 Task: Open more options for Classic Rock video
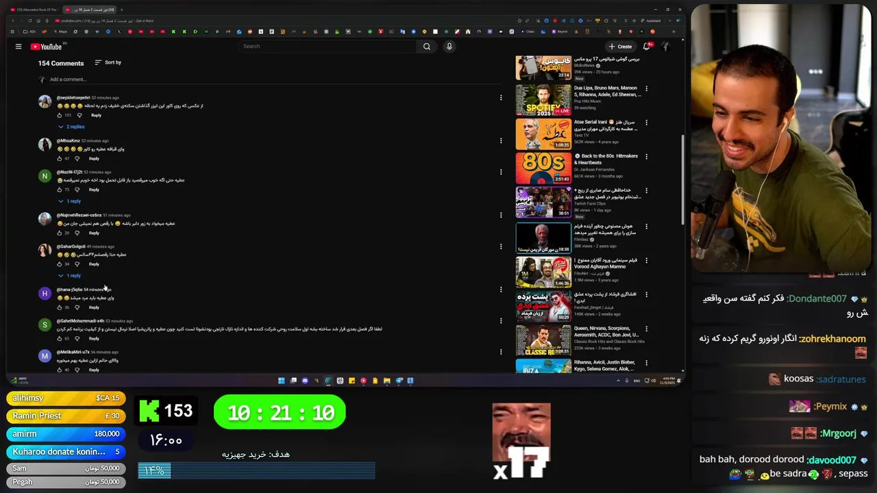pos(646,329)
